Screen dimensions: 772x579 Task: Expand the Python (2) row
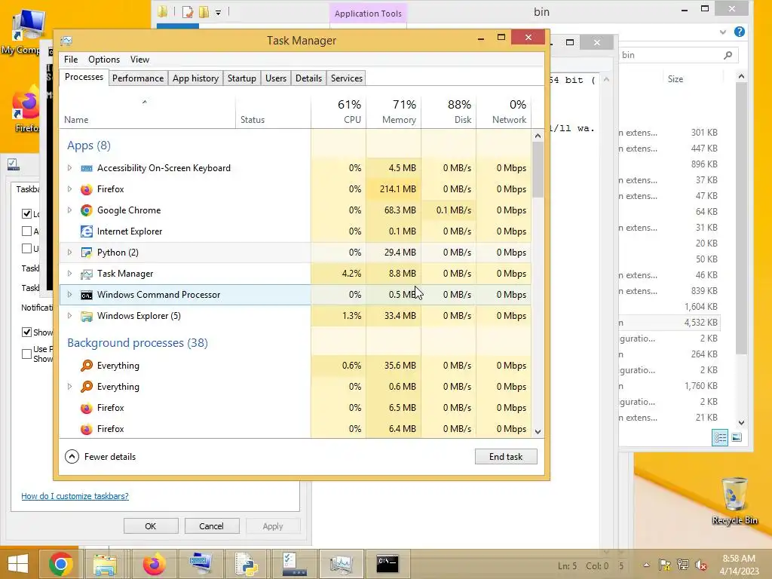[69, 252]
